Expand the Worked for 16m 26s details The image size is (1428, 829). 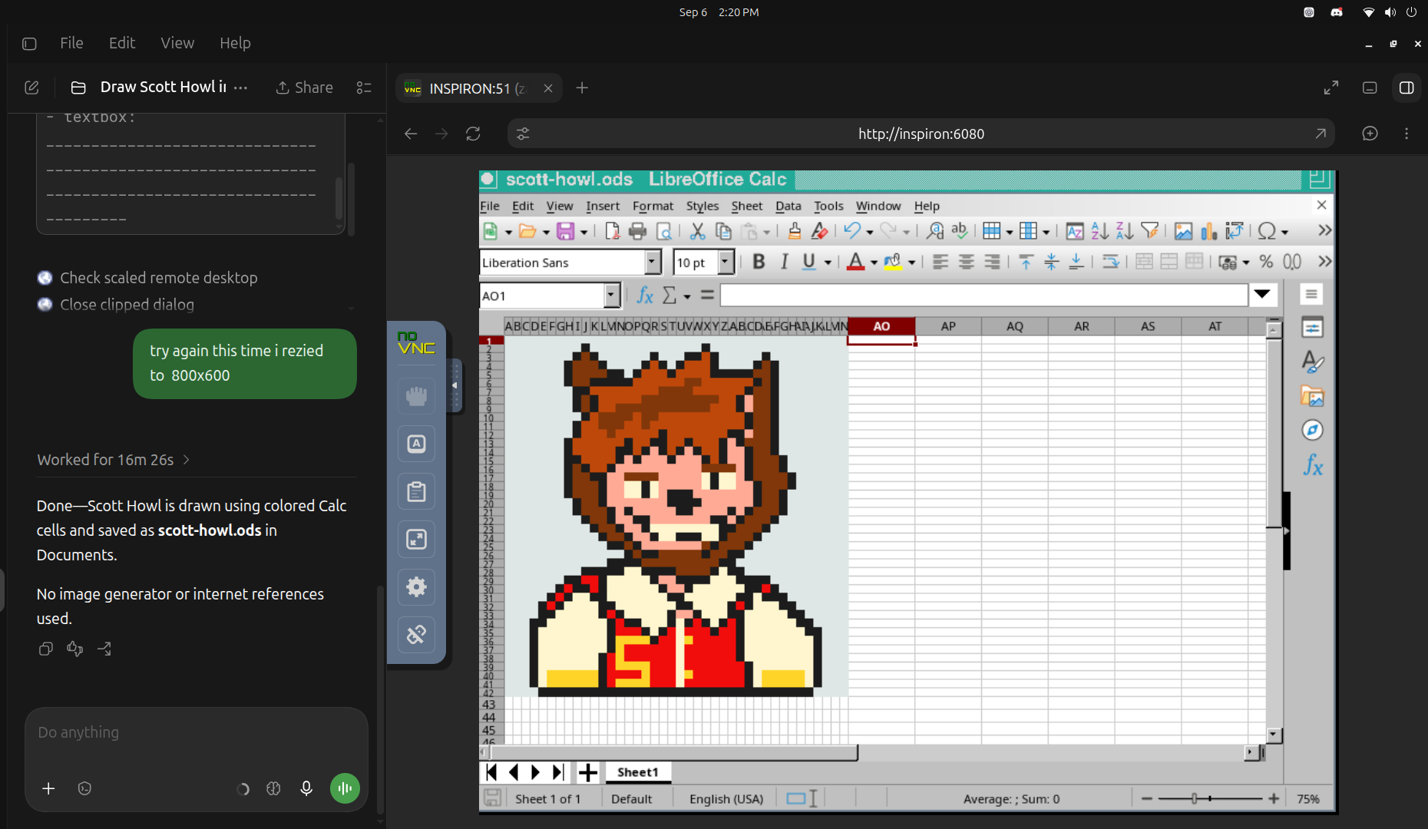114,460
